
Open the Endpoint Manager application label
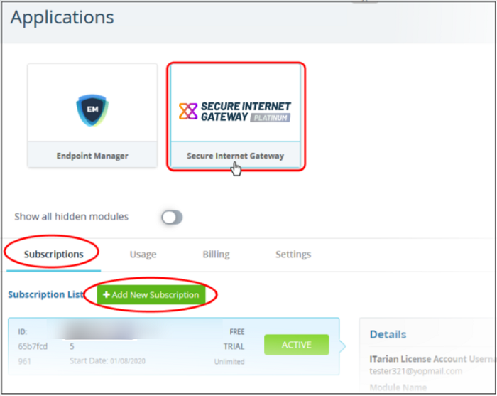click(92, 156)
